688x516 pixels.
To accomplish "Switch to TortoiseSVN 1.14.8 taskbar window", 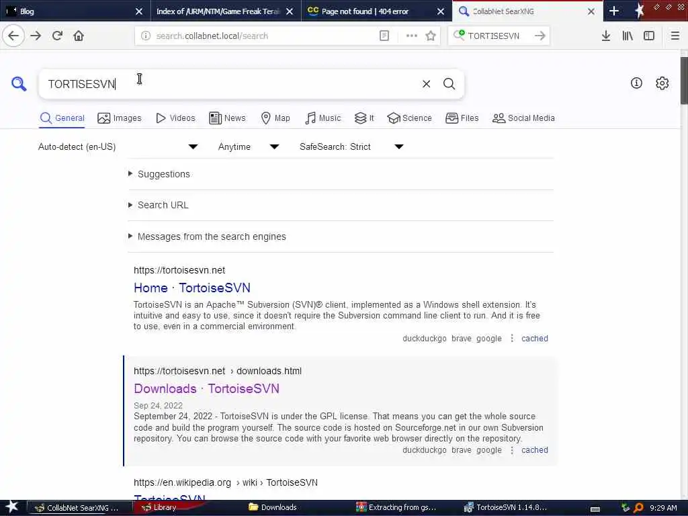I will click(x=505, y=508).
